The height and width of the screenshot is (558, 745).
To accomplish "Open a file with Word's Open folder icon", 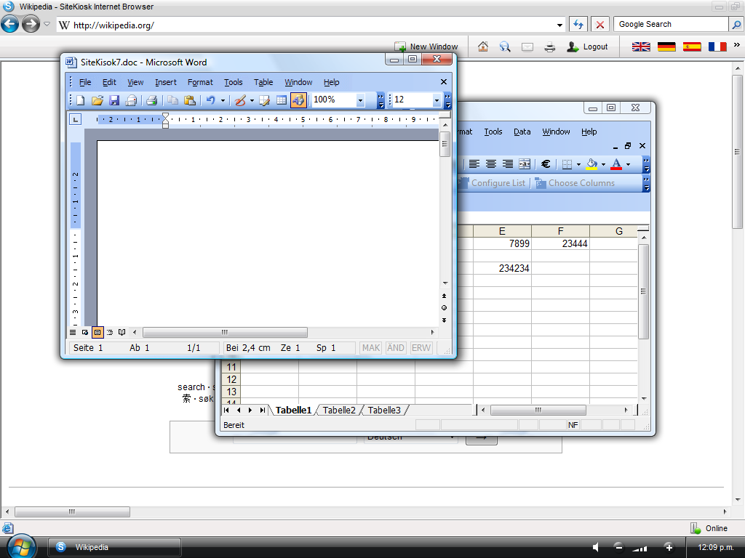I will coord(97,100).
